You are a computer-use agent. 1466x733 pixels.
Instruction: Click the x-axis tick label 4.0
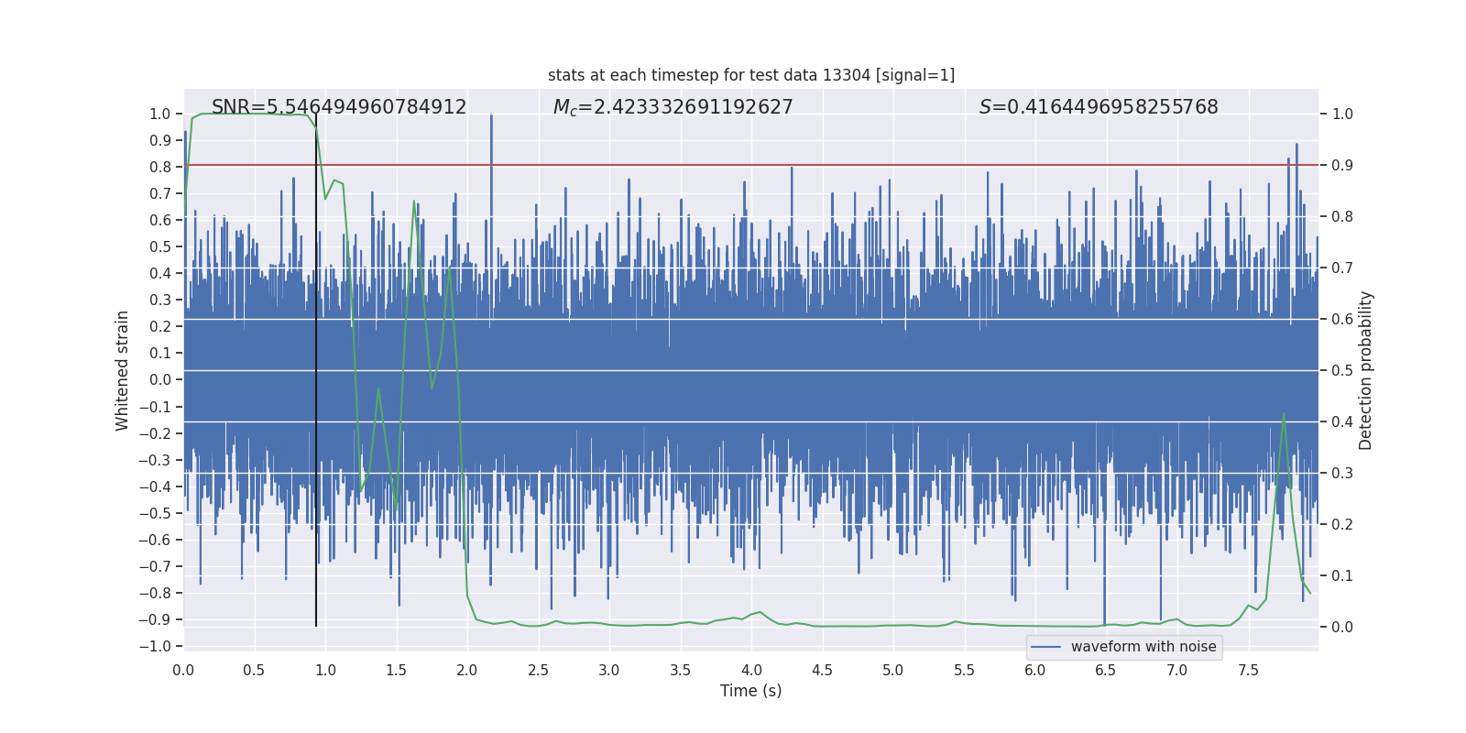[751, 670]
